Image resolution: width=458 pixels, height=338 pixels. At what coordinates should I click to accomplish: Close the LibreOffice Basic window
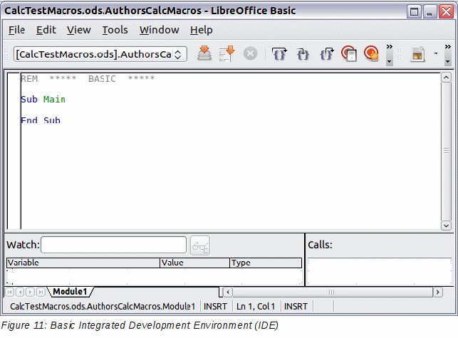[447, 12]
